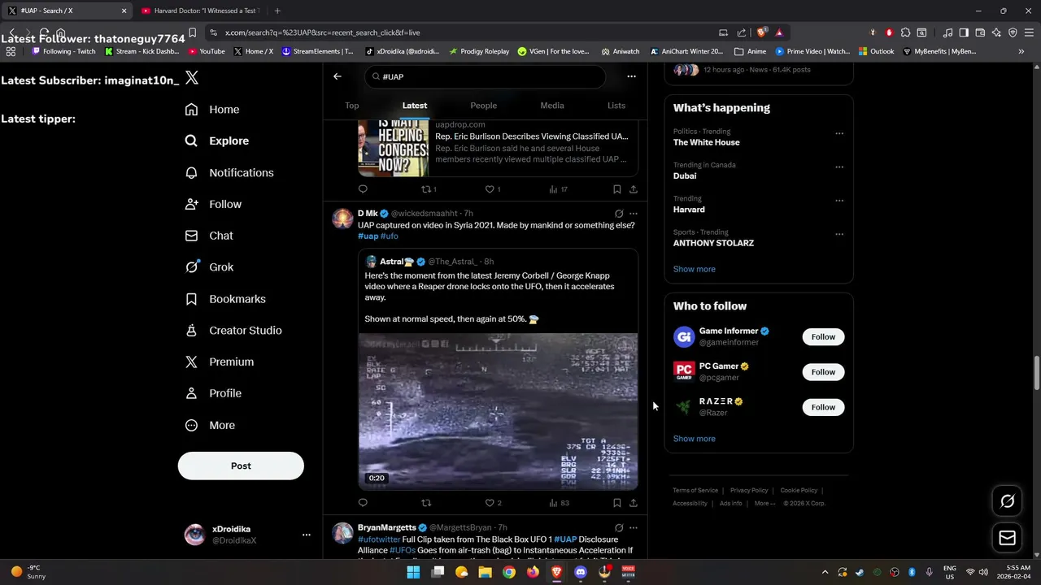Follow Razer
The image size is (1041, 585).
(x=823, y=407)
